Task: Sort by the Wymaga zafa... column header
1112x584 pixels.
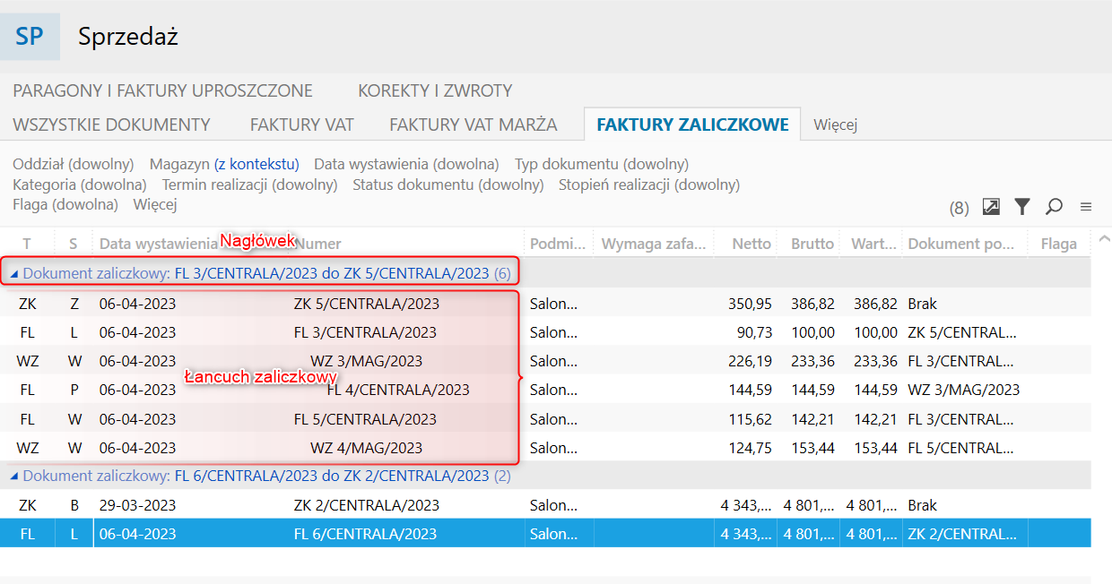Action: 654,244
